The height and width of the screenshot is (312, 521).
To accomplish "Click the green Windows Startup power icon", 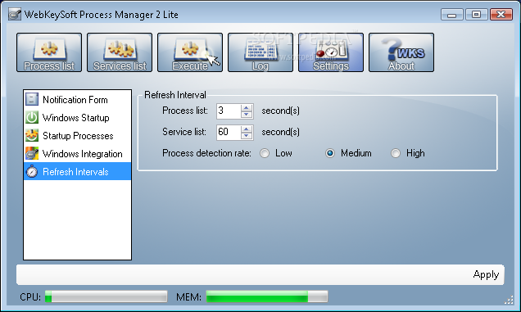I will pyautogui.click(x=32, y=117).
